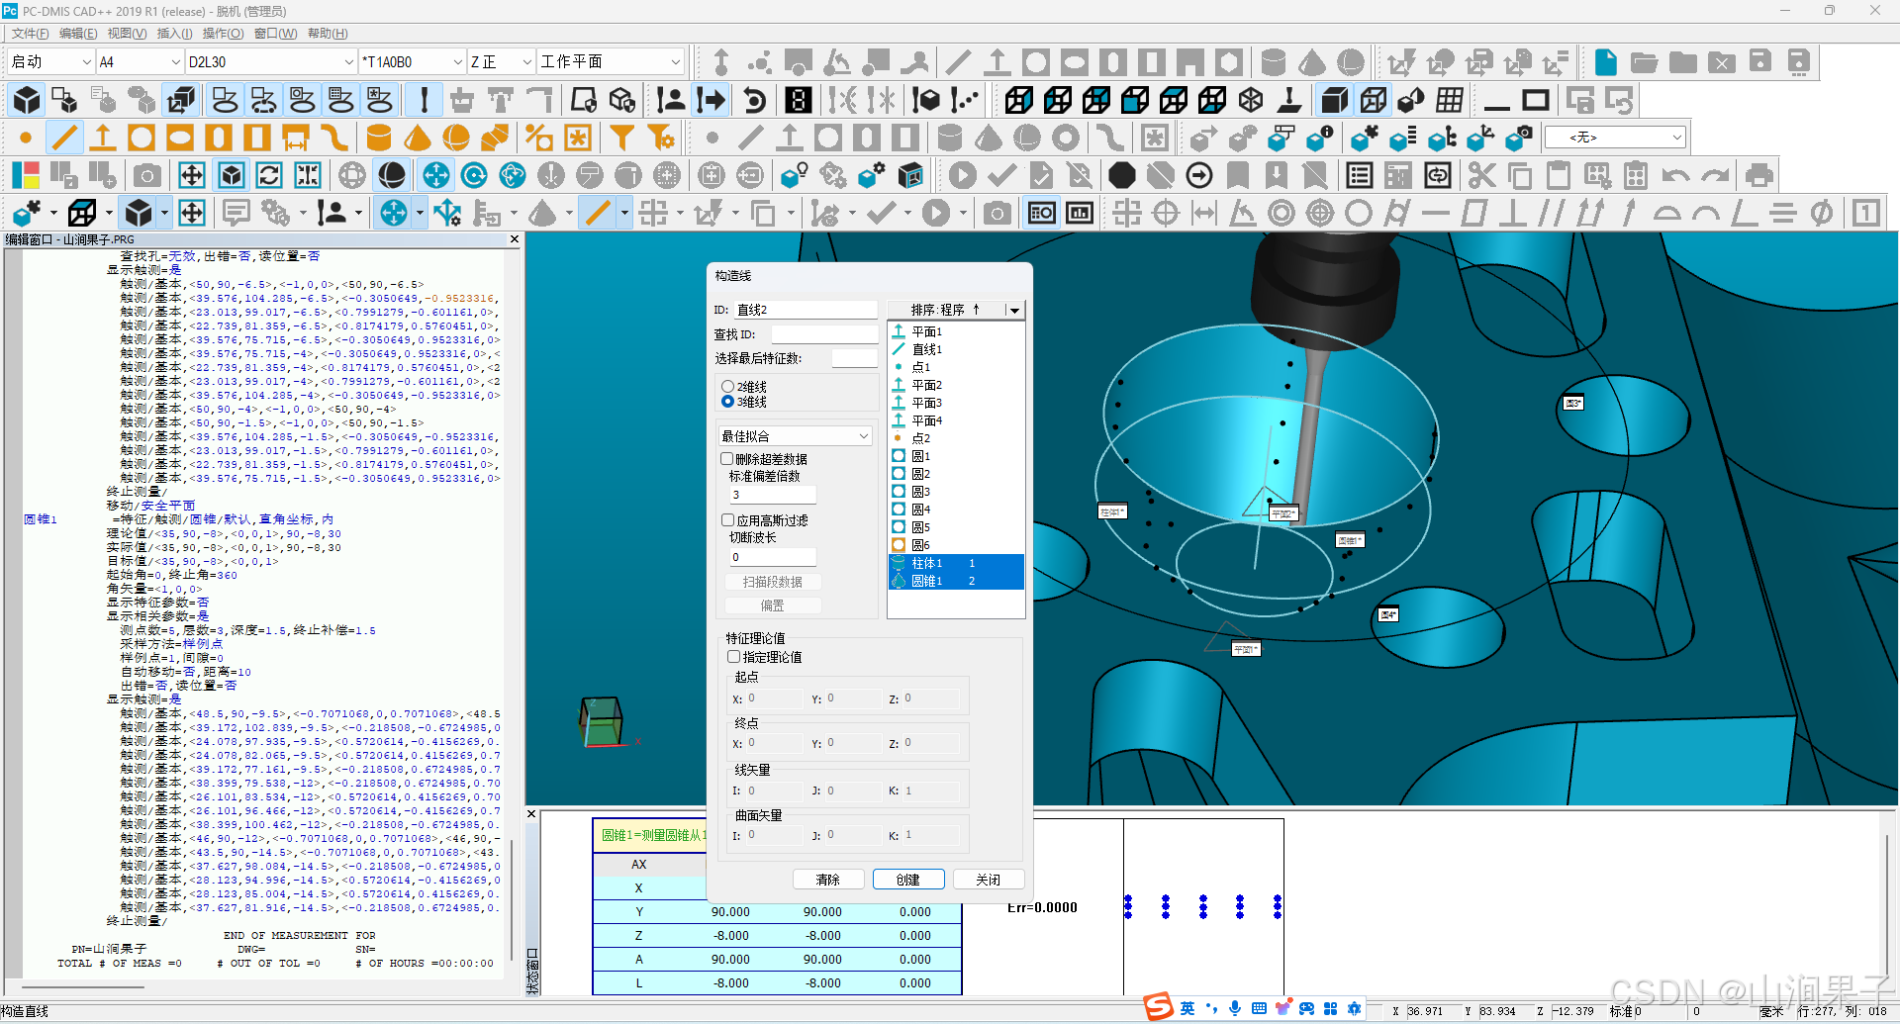Toggle the black sphere shading icon
1900x1024 pixels.
(x=392, y=176)
